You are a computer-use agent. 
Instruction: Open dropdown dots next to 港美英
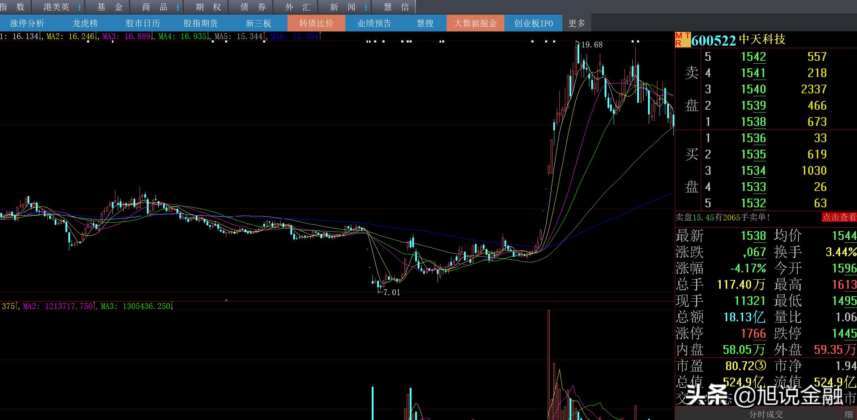[x=80, y=7]
